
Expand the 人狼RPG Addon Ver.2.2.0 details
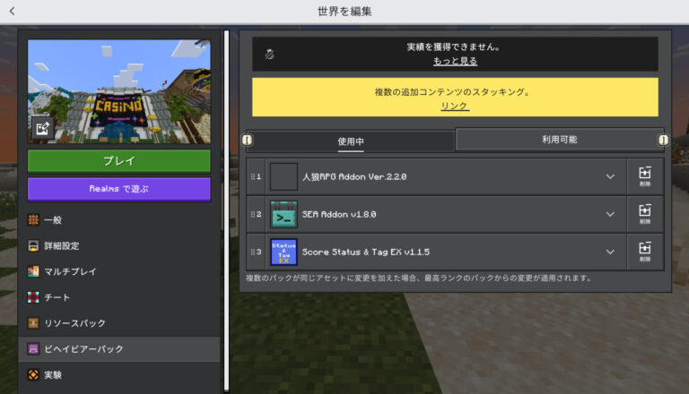pyautogui.click(x=610, y=176)
